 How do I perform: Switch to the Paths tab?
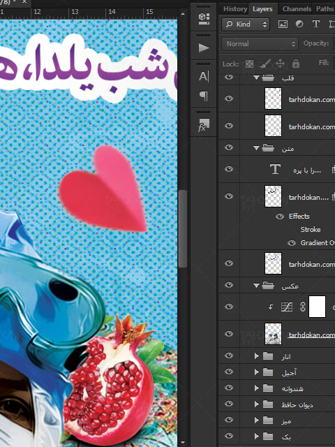point(324,9)
